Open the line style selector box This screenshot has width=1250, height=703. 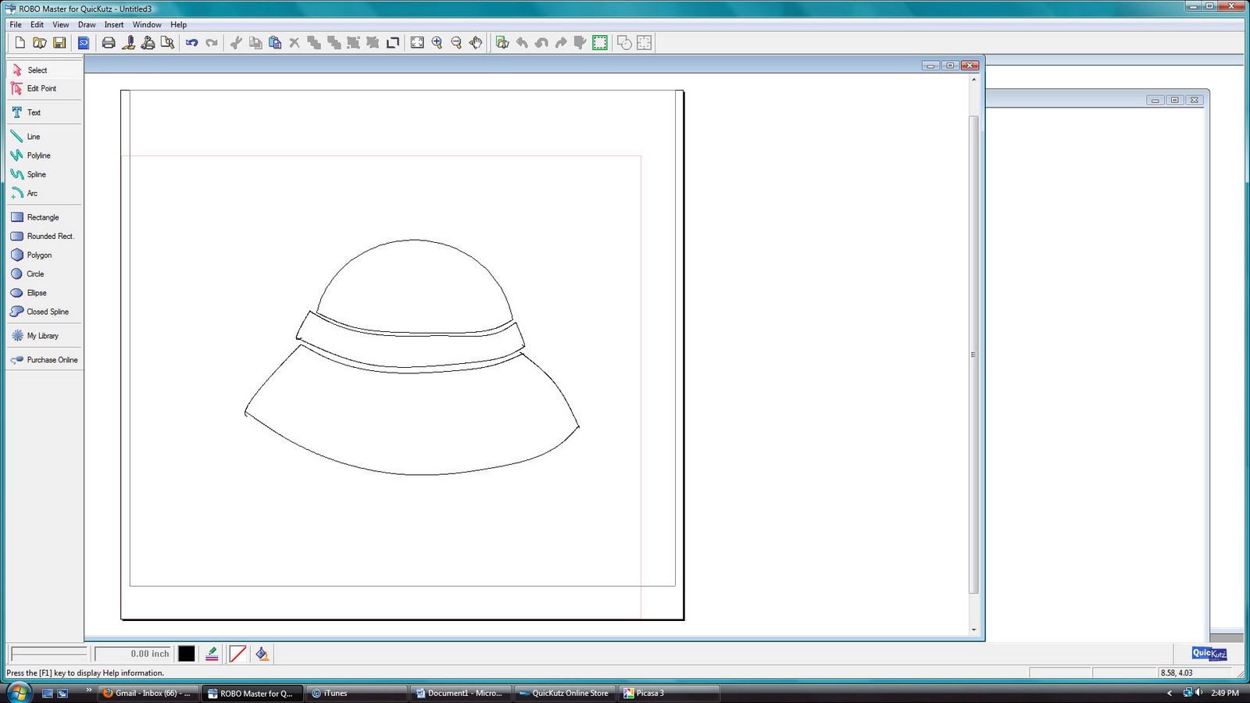click(x=48, y=654)
